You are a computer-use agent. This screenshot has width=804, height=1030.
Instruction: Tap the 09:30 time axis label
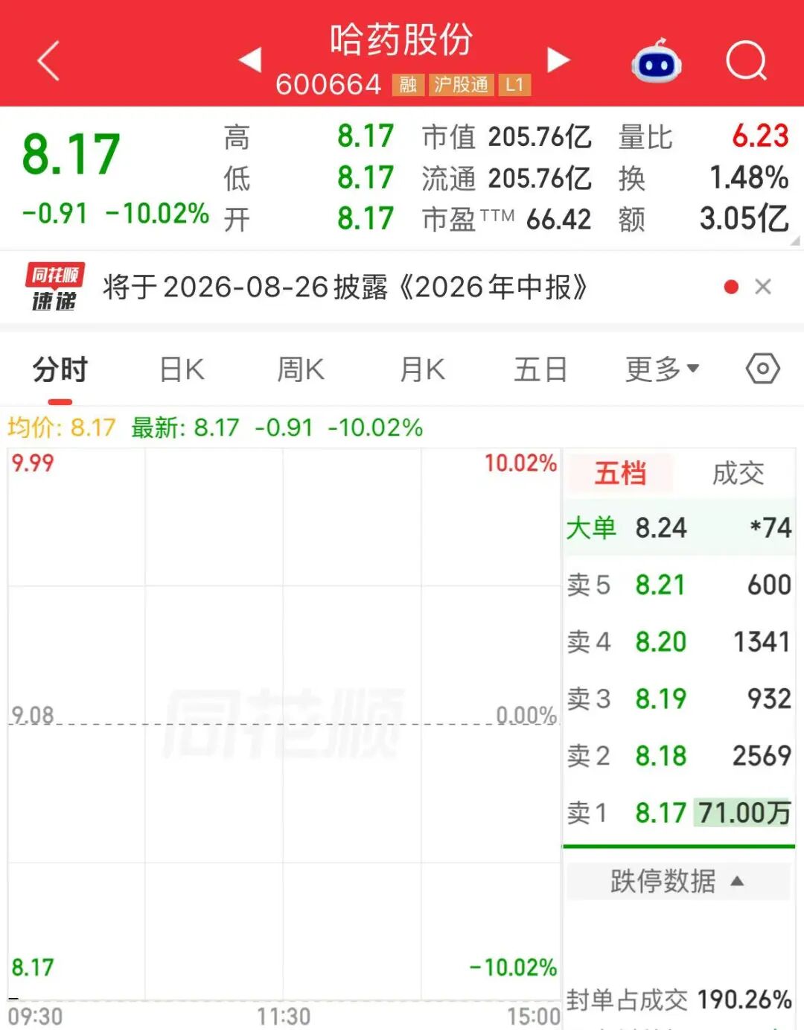(35, 1017)
